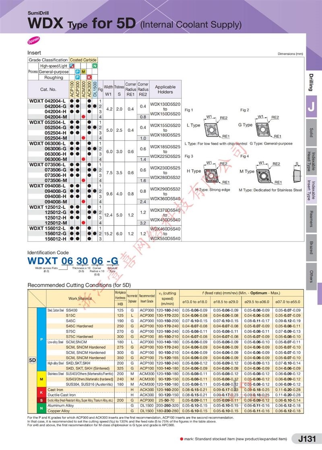Click the dark red S material class block
This screenshot has width=322, height=450.
(41, 400)
